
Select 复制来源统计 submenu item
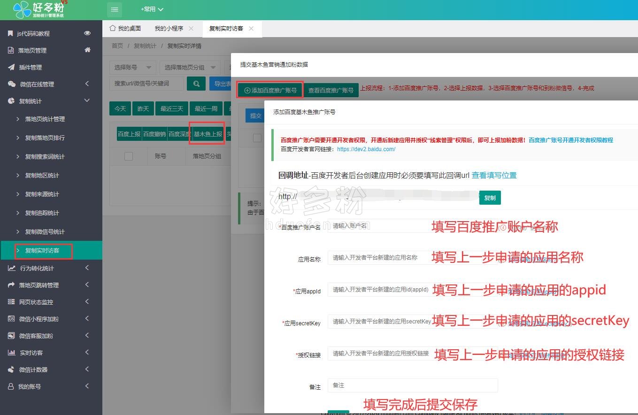pos(42,194)
